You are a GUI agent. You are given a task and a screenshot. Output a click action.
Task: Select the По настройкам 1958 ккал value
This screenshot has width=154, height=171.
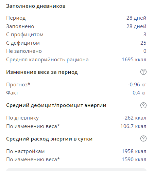(134, 151)
